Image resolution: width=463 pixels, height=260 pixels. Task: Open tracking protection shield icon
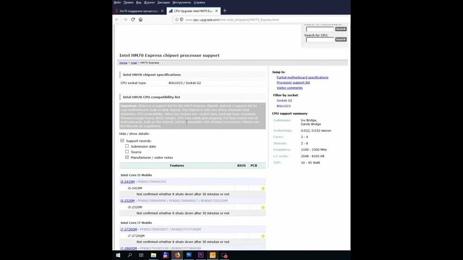point(182,19)
